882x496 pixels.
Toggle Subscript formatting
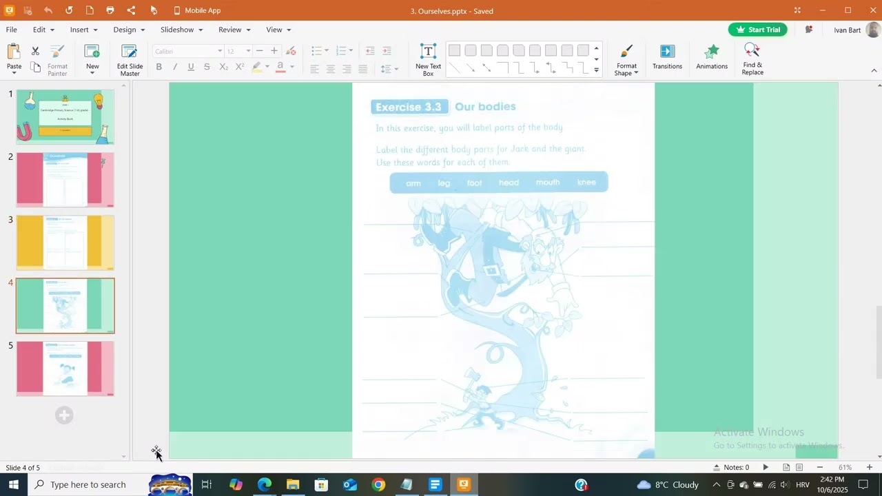click(223, 67)
